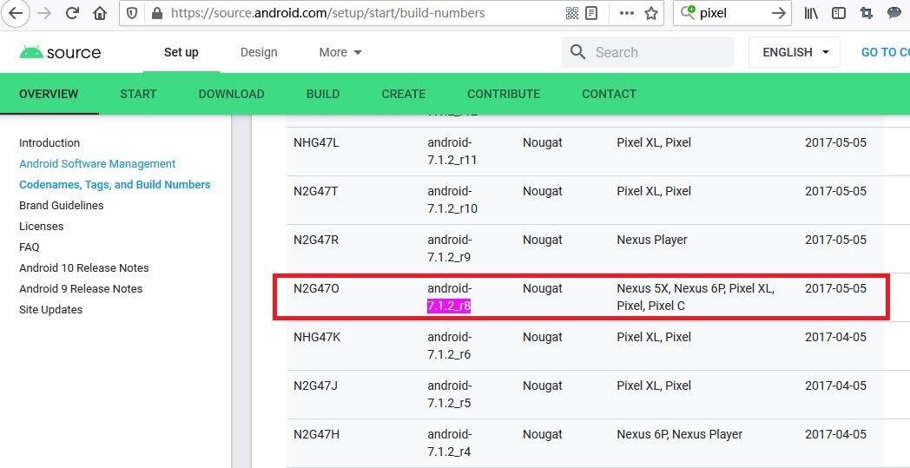Click tag android-7.1.2_r4
The image size is (910, 468).
(x=450, y=444)
